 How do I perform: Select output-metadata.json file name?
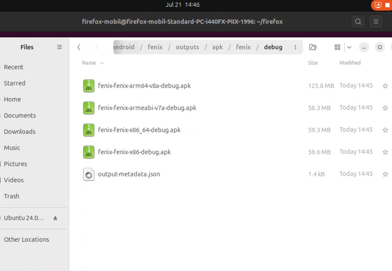point(129,174)
